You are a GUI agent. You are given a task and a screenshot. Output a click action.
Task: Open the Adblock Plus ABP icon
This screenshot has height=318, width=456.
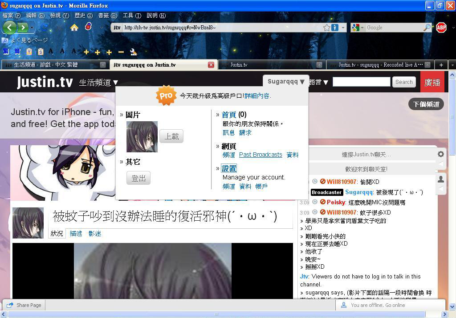[x=441, y=28]
